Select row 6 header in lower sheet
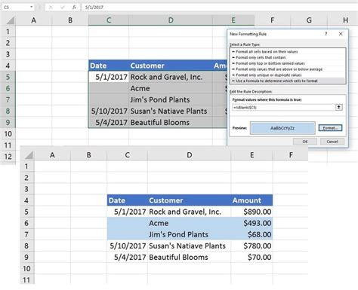 coord(26,223)
